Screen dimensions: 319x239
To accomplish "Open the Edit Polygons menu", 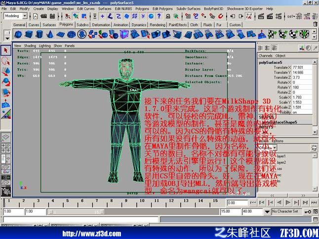I will click(x=162, y=9).
